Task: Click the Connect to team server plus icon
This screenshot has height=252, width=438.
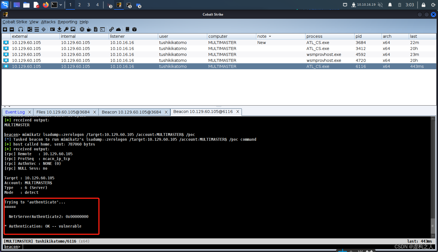Action: pyautogui.click(x=5, y=29)
